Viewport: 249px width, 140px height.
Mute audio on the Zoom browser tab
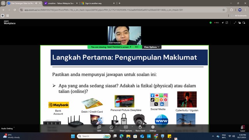pos(36,3)
